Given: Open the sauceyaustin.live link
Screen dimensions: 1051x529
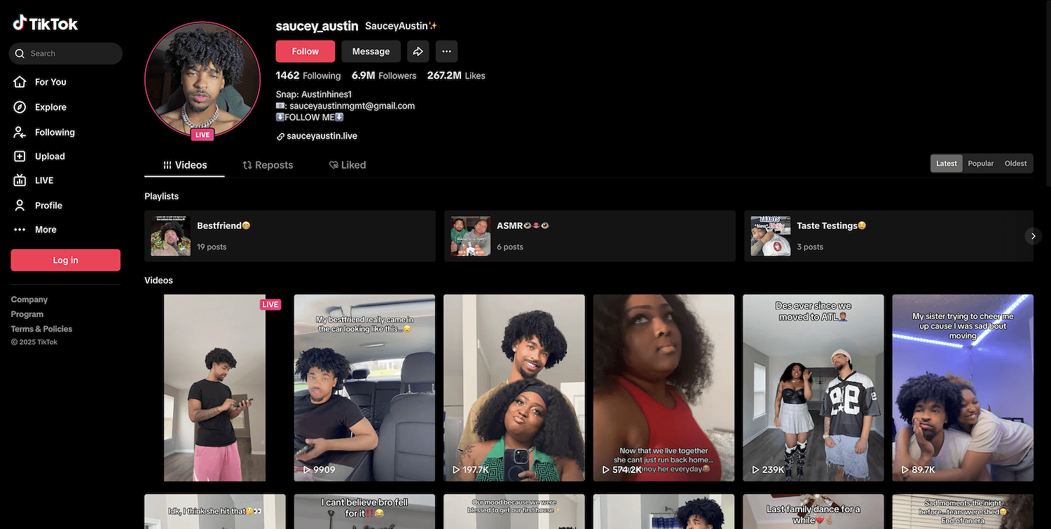Looking at the screenshot, I should 322,136.
